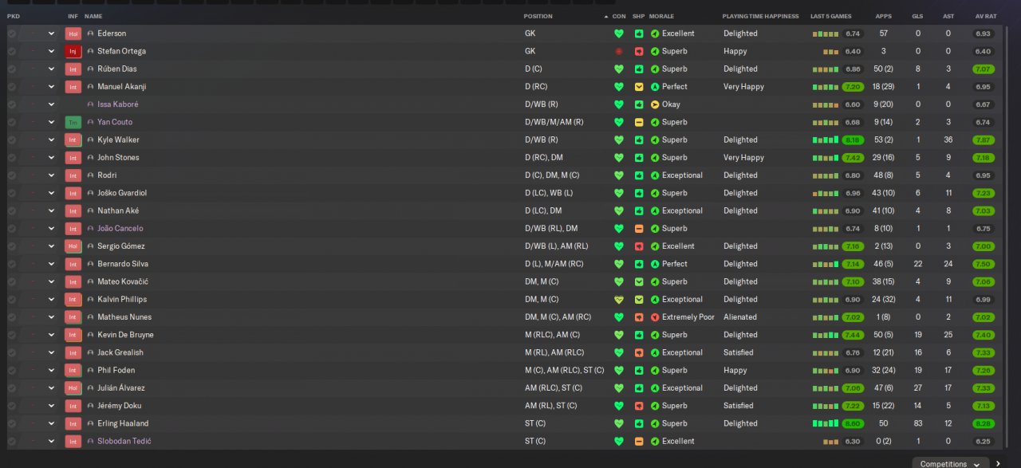Click Yan Couto's green Trn badge

click(73, 122)
